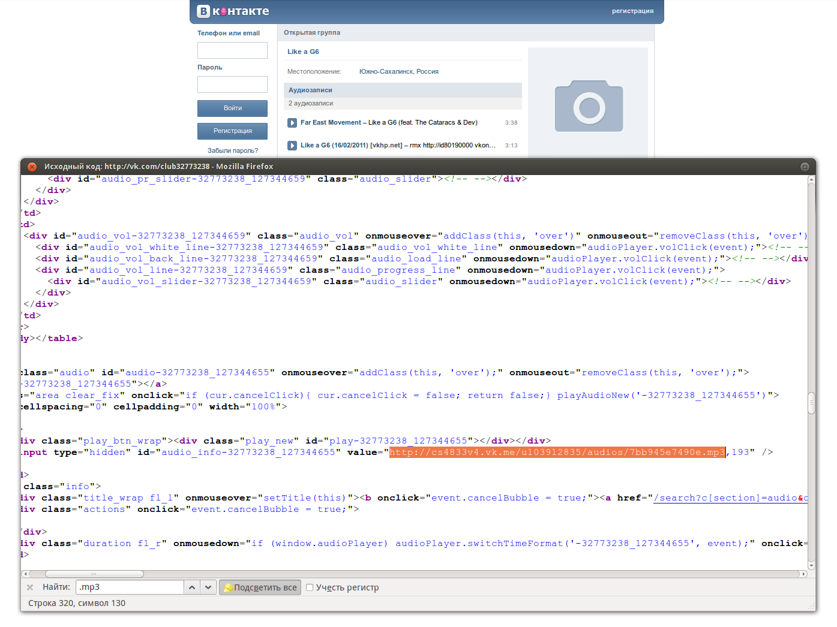
Task: Close the find bar
Action: point(30,587)
